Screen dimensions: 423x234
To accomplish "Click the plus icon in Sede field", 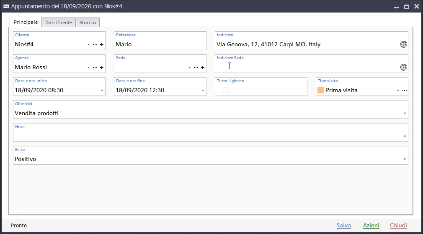I will pyautogui.click(x=203, y=68).
